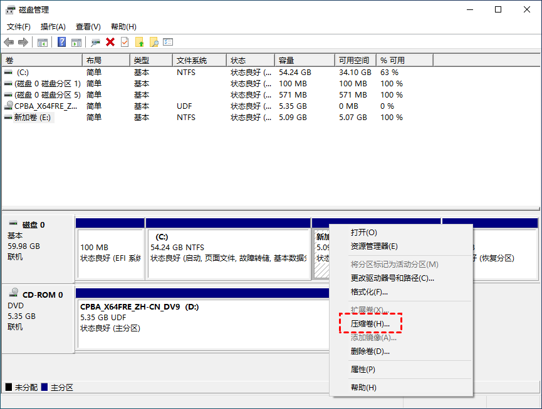Click drive icon beside 新加卷 (E:) row
The height and width of the screenshot is (409, 542).
pos(8,118)
